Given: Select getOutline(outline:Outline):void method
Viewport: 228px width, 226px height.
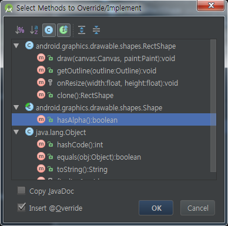Looking at the screenshot, I should click(x=106, y=70).
